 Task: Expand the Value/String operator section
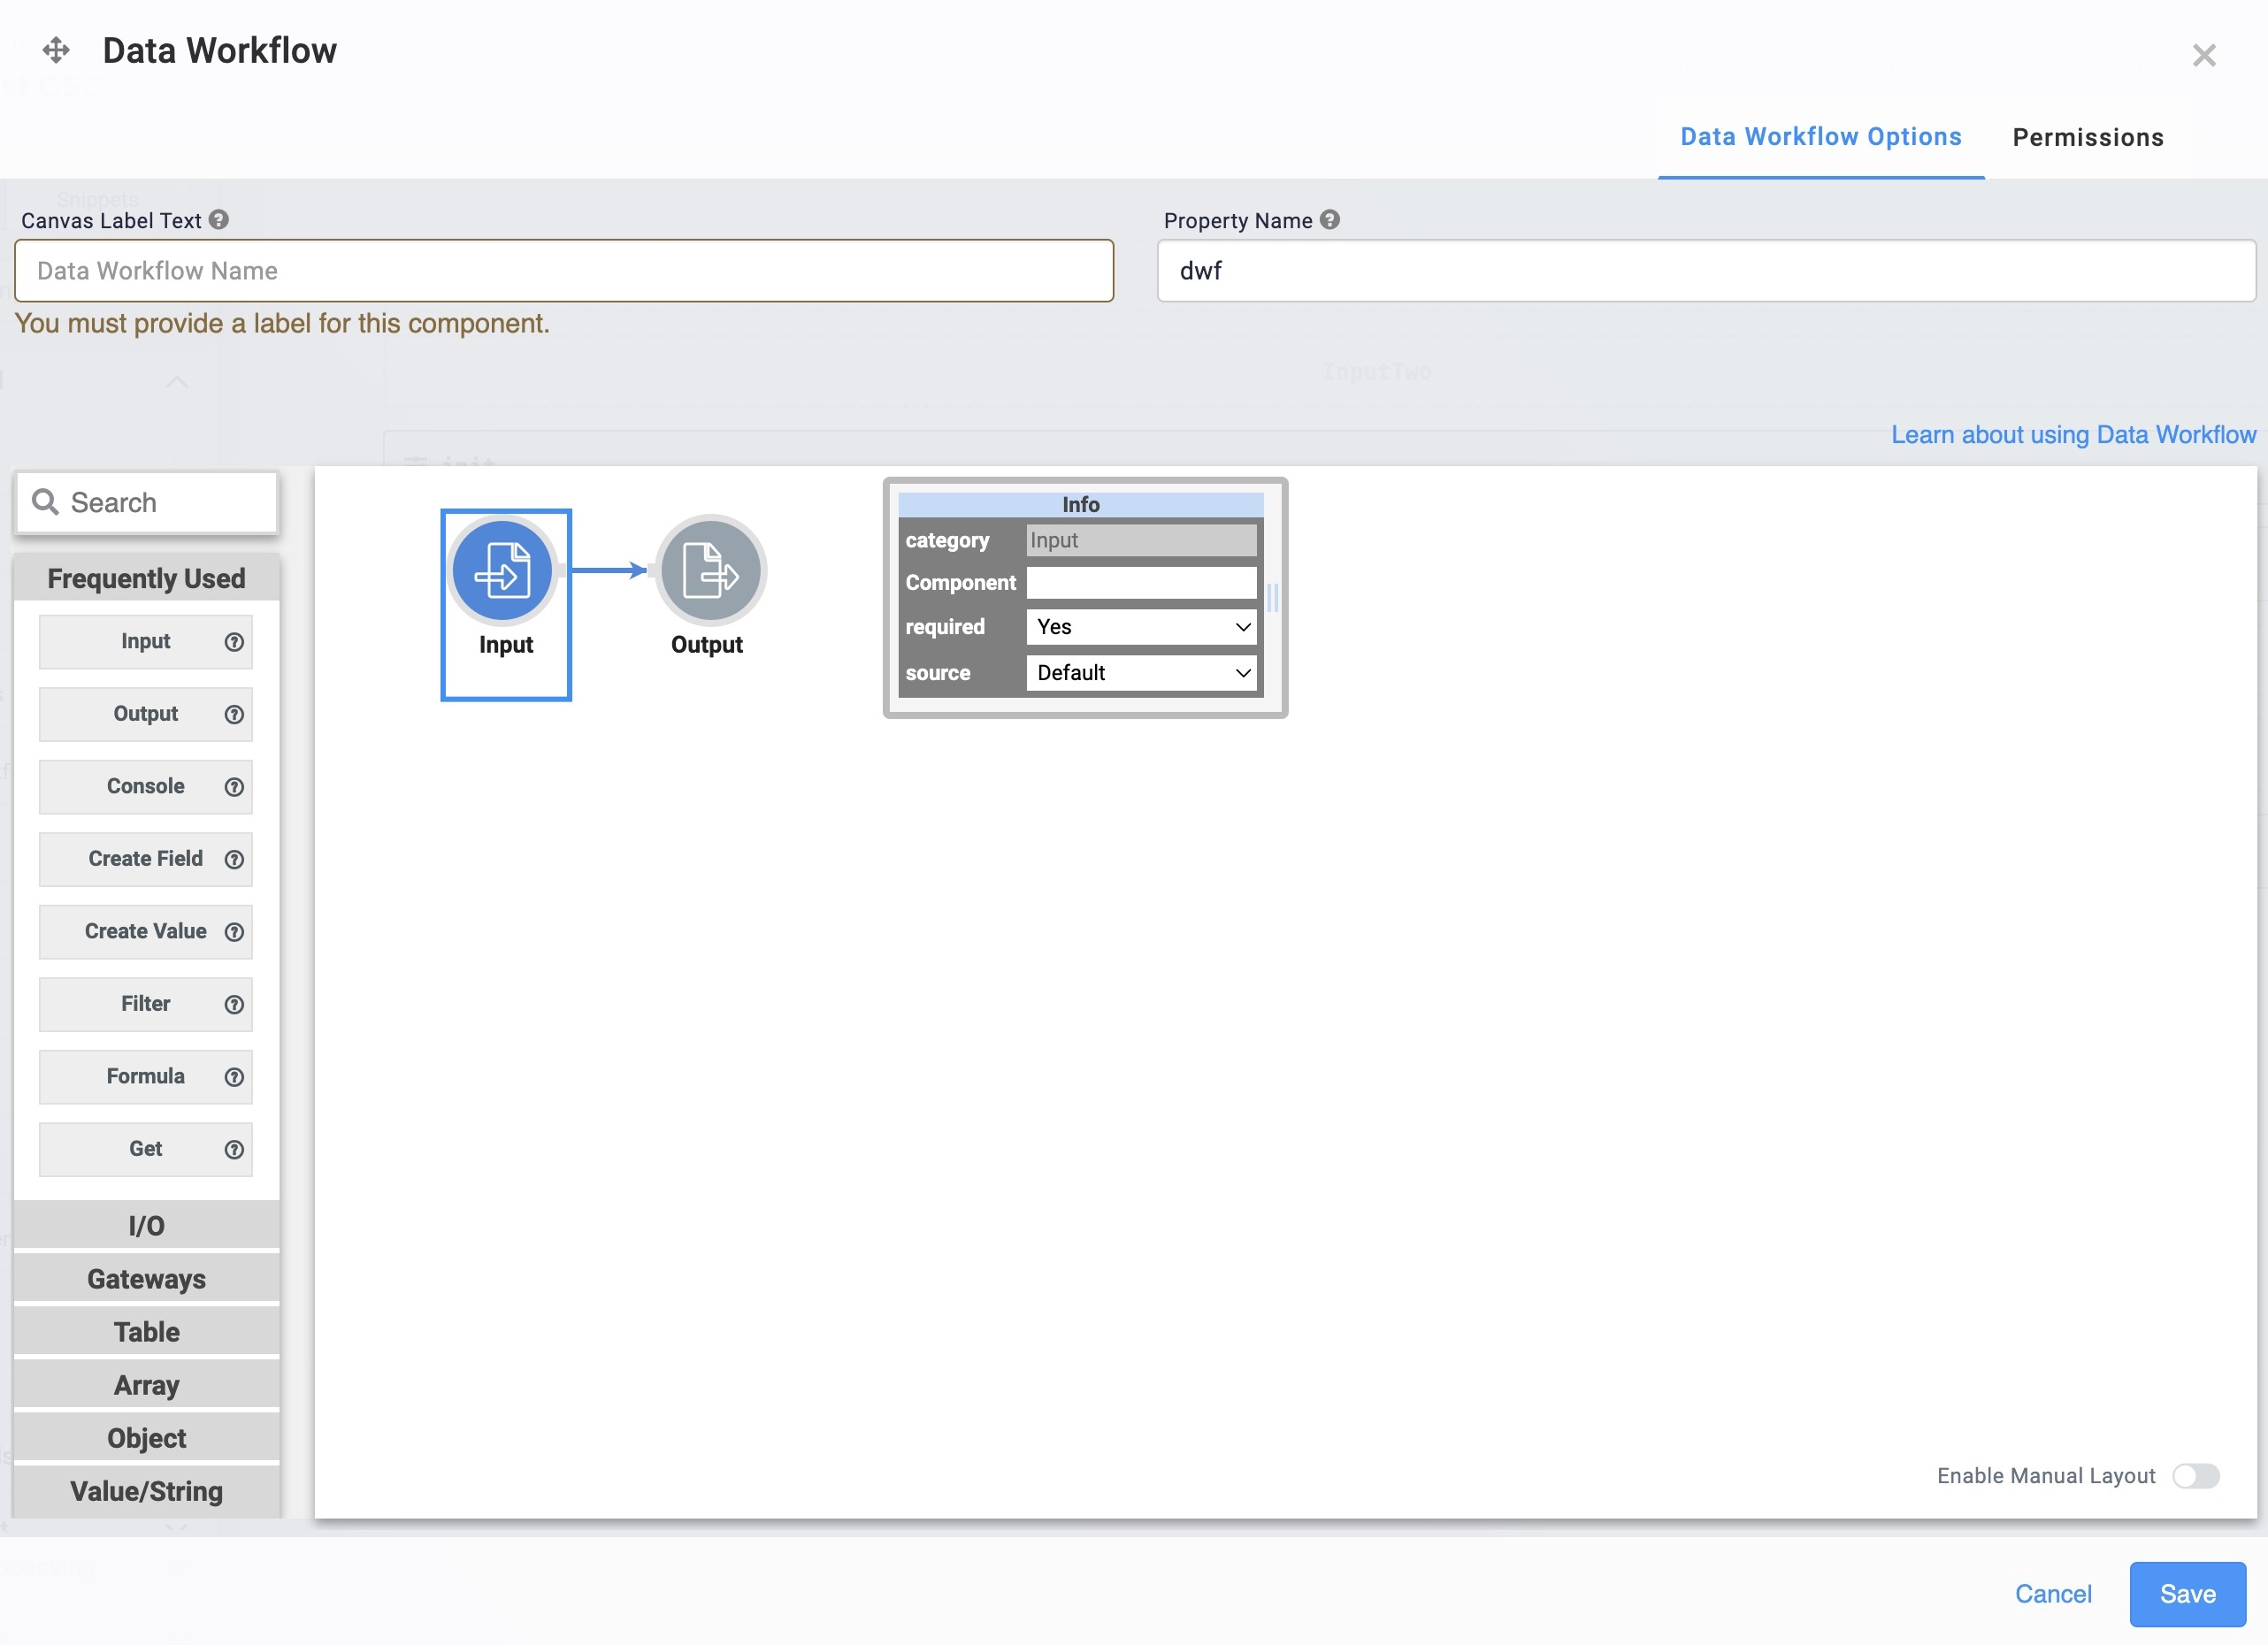146,1491
